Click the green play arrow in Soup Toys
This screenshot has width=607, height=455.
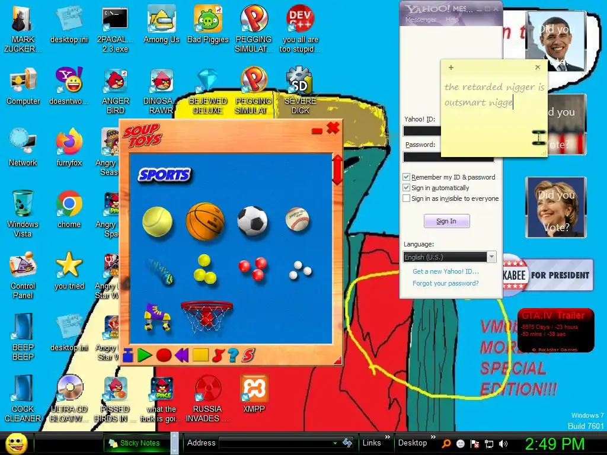tap(145, 355)
